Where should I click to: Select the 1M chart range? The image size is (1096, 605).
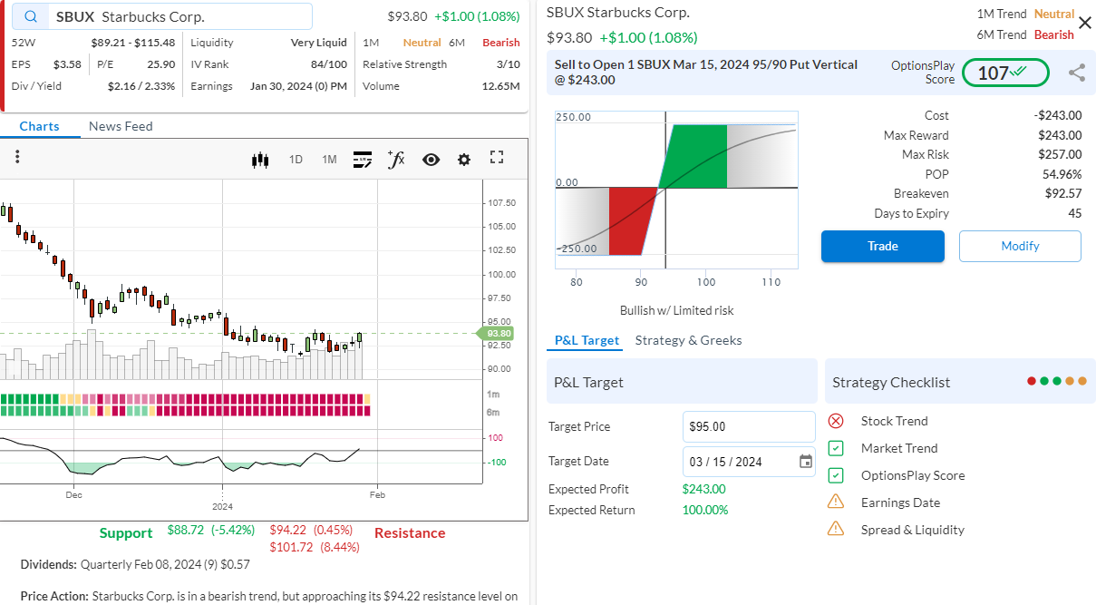329,160
